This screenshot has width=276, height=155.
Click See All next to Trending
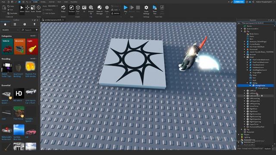pos(33,59)
